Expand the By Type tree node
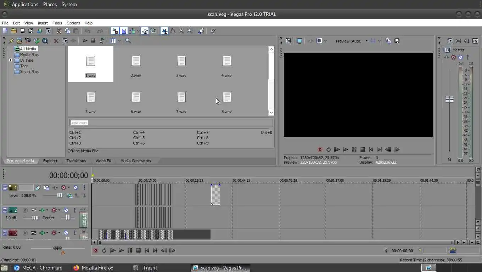This screenshot has width=482, height=272. 11,60
